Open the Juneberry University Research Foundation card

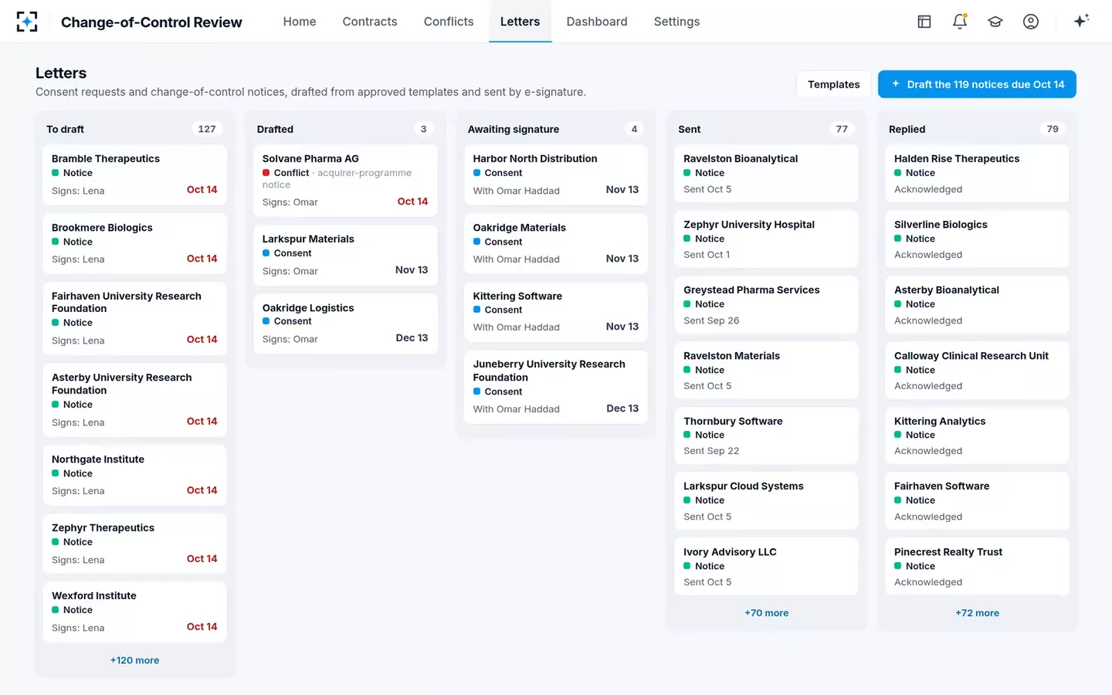556,387
